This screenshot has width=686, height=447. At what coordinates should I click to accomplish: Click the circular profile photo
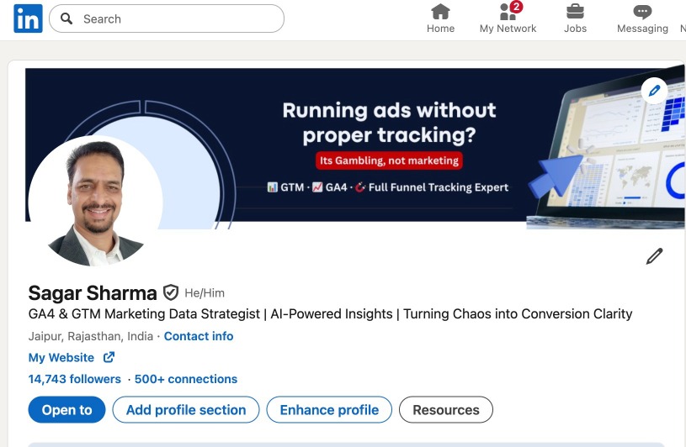tap(95, 201)
